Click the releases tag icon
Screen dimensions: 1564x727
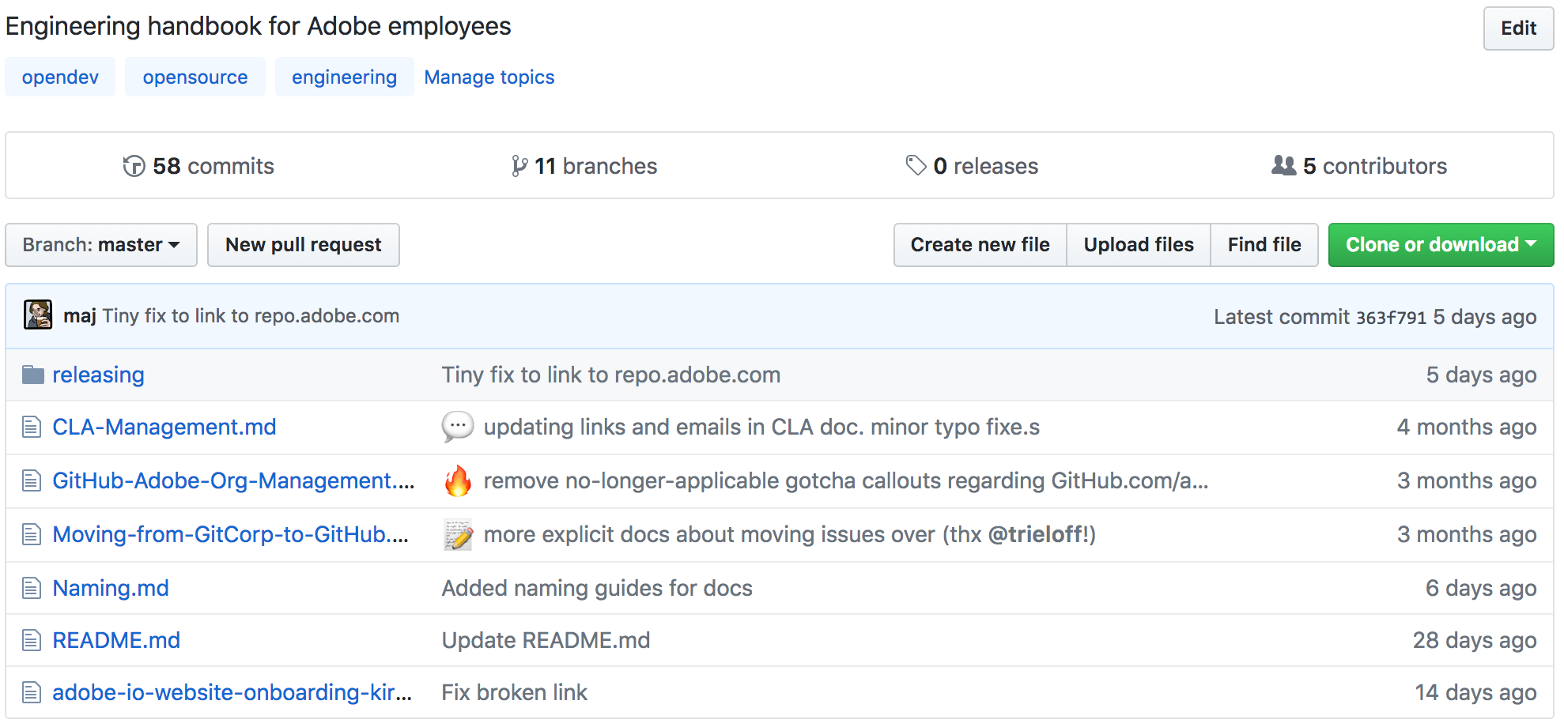pos(916,165)
